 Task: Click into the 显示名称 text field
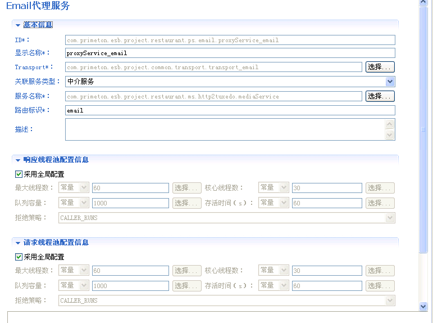pos(230,53)
